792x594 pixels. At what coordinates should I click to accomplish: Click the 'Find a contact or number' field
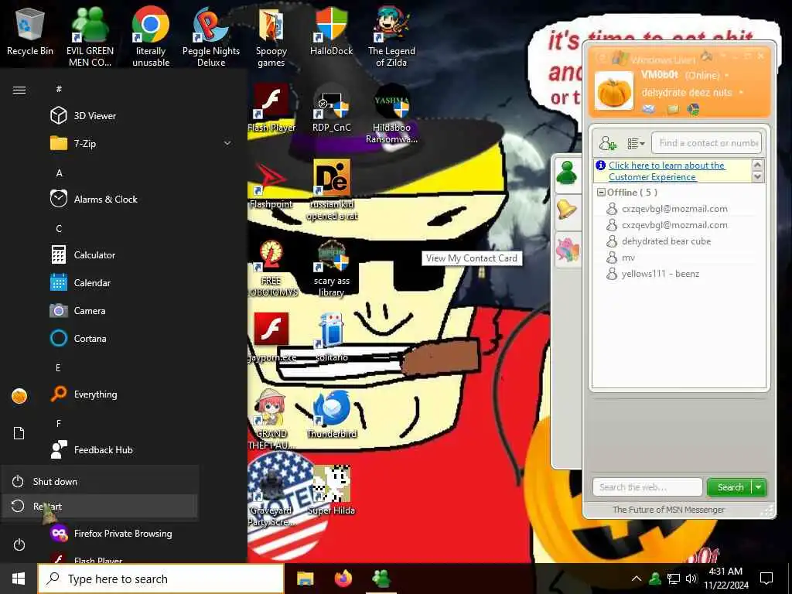(707, 143)
